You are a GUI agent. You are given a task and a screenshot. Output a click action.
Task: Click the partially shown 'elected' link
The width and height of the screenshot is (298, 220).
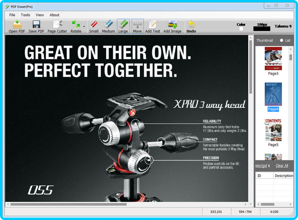tap(261, 165)
